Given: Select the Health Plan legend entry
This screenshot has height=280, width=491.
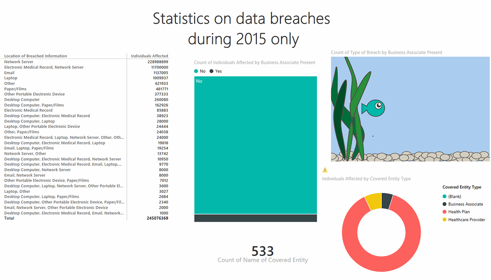Looking at the screenshot, I should tap(459, 212).
